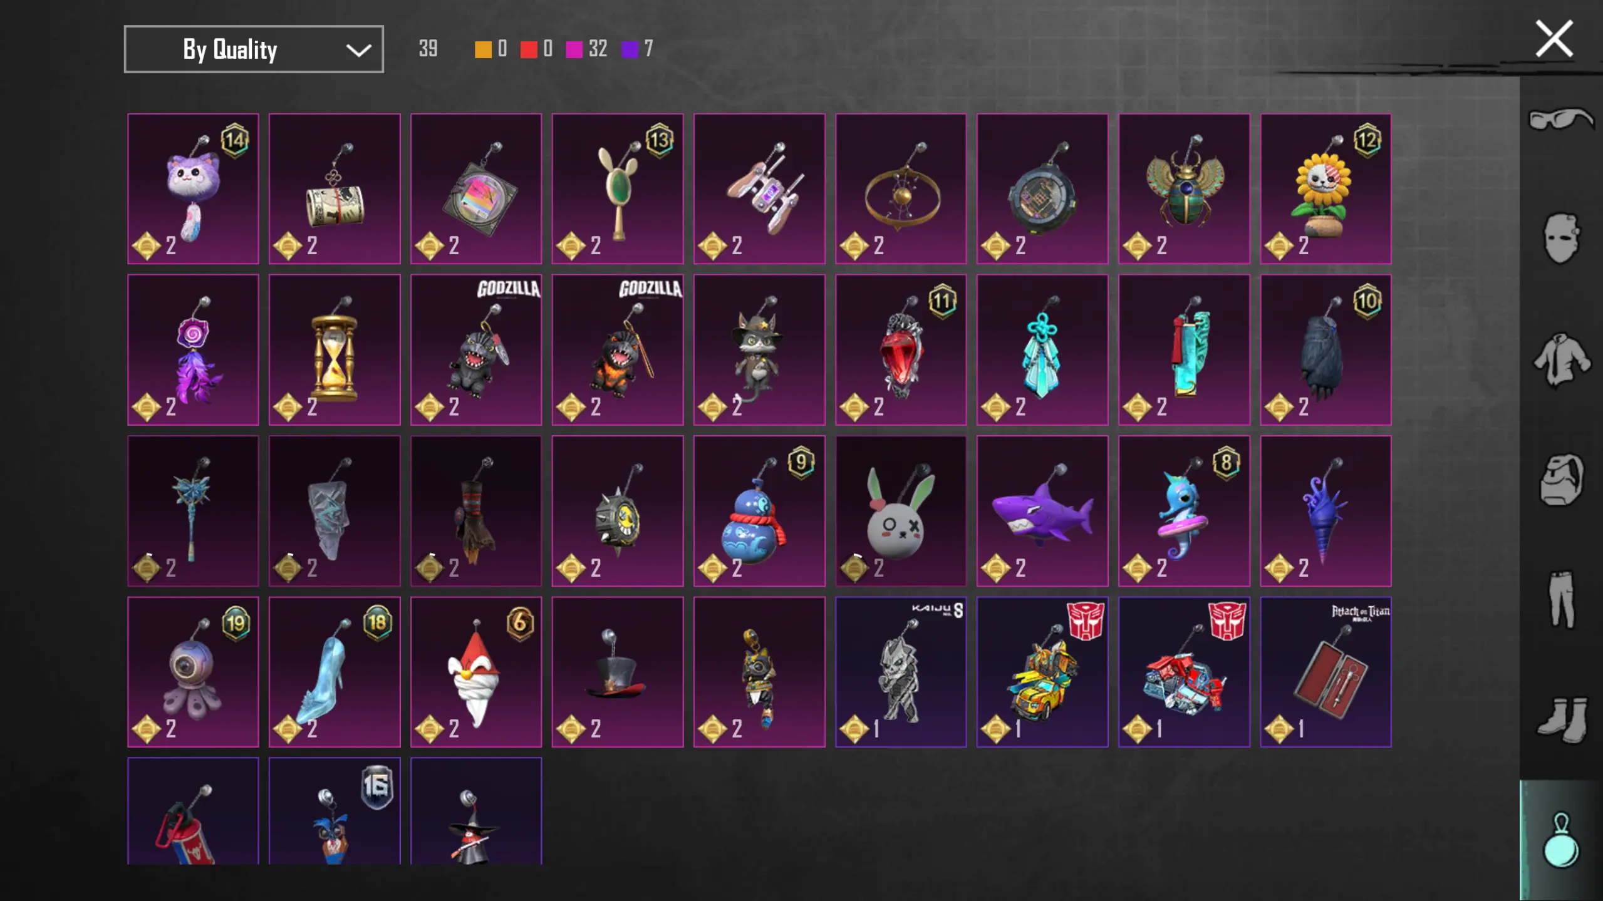Select the purple cat ornament numbered 14
This screenshot has width=1603, height=901.
tap(193, 188)
